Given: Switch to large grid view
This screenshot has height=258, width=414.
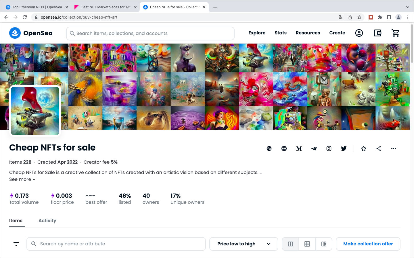Looking at the screenshot, I should point(290,244).
